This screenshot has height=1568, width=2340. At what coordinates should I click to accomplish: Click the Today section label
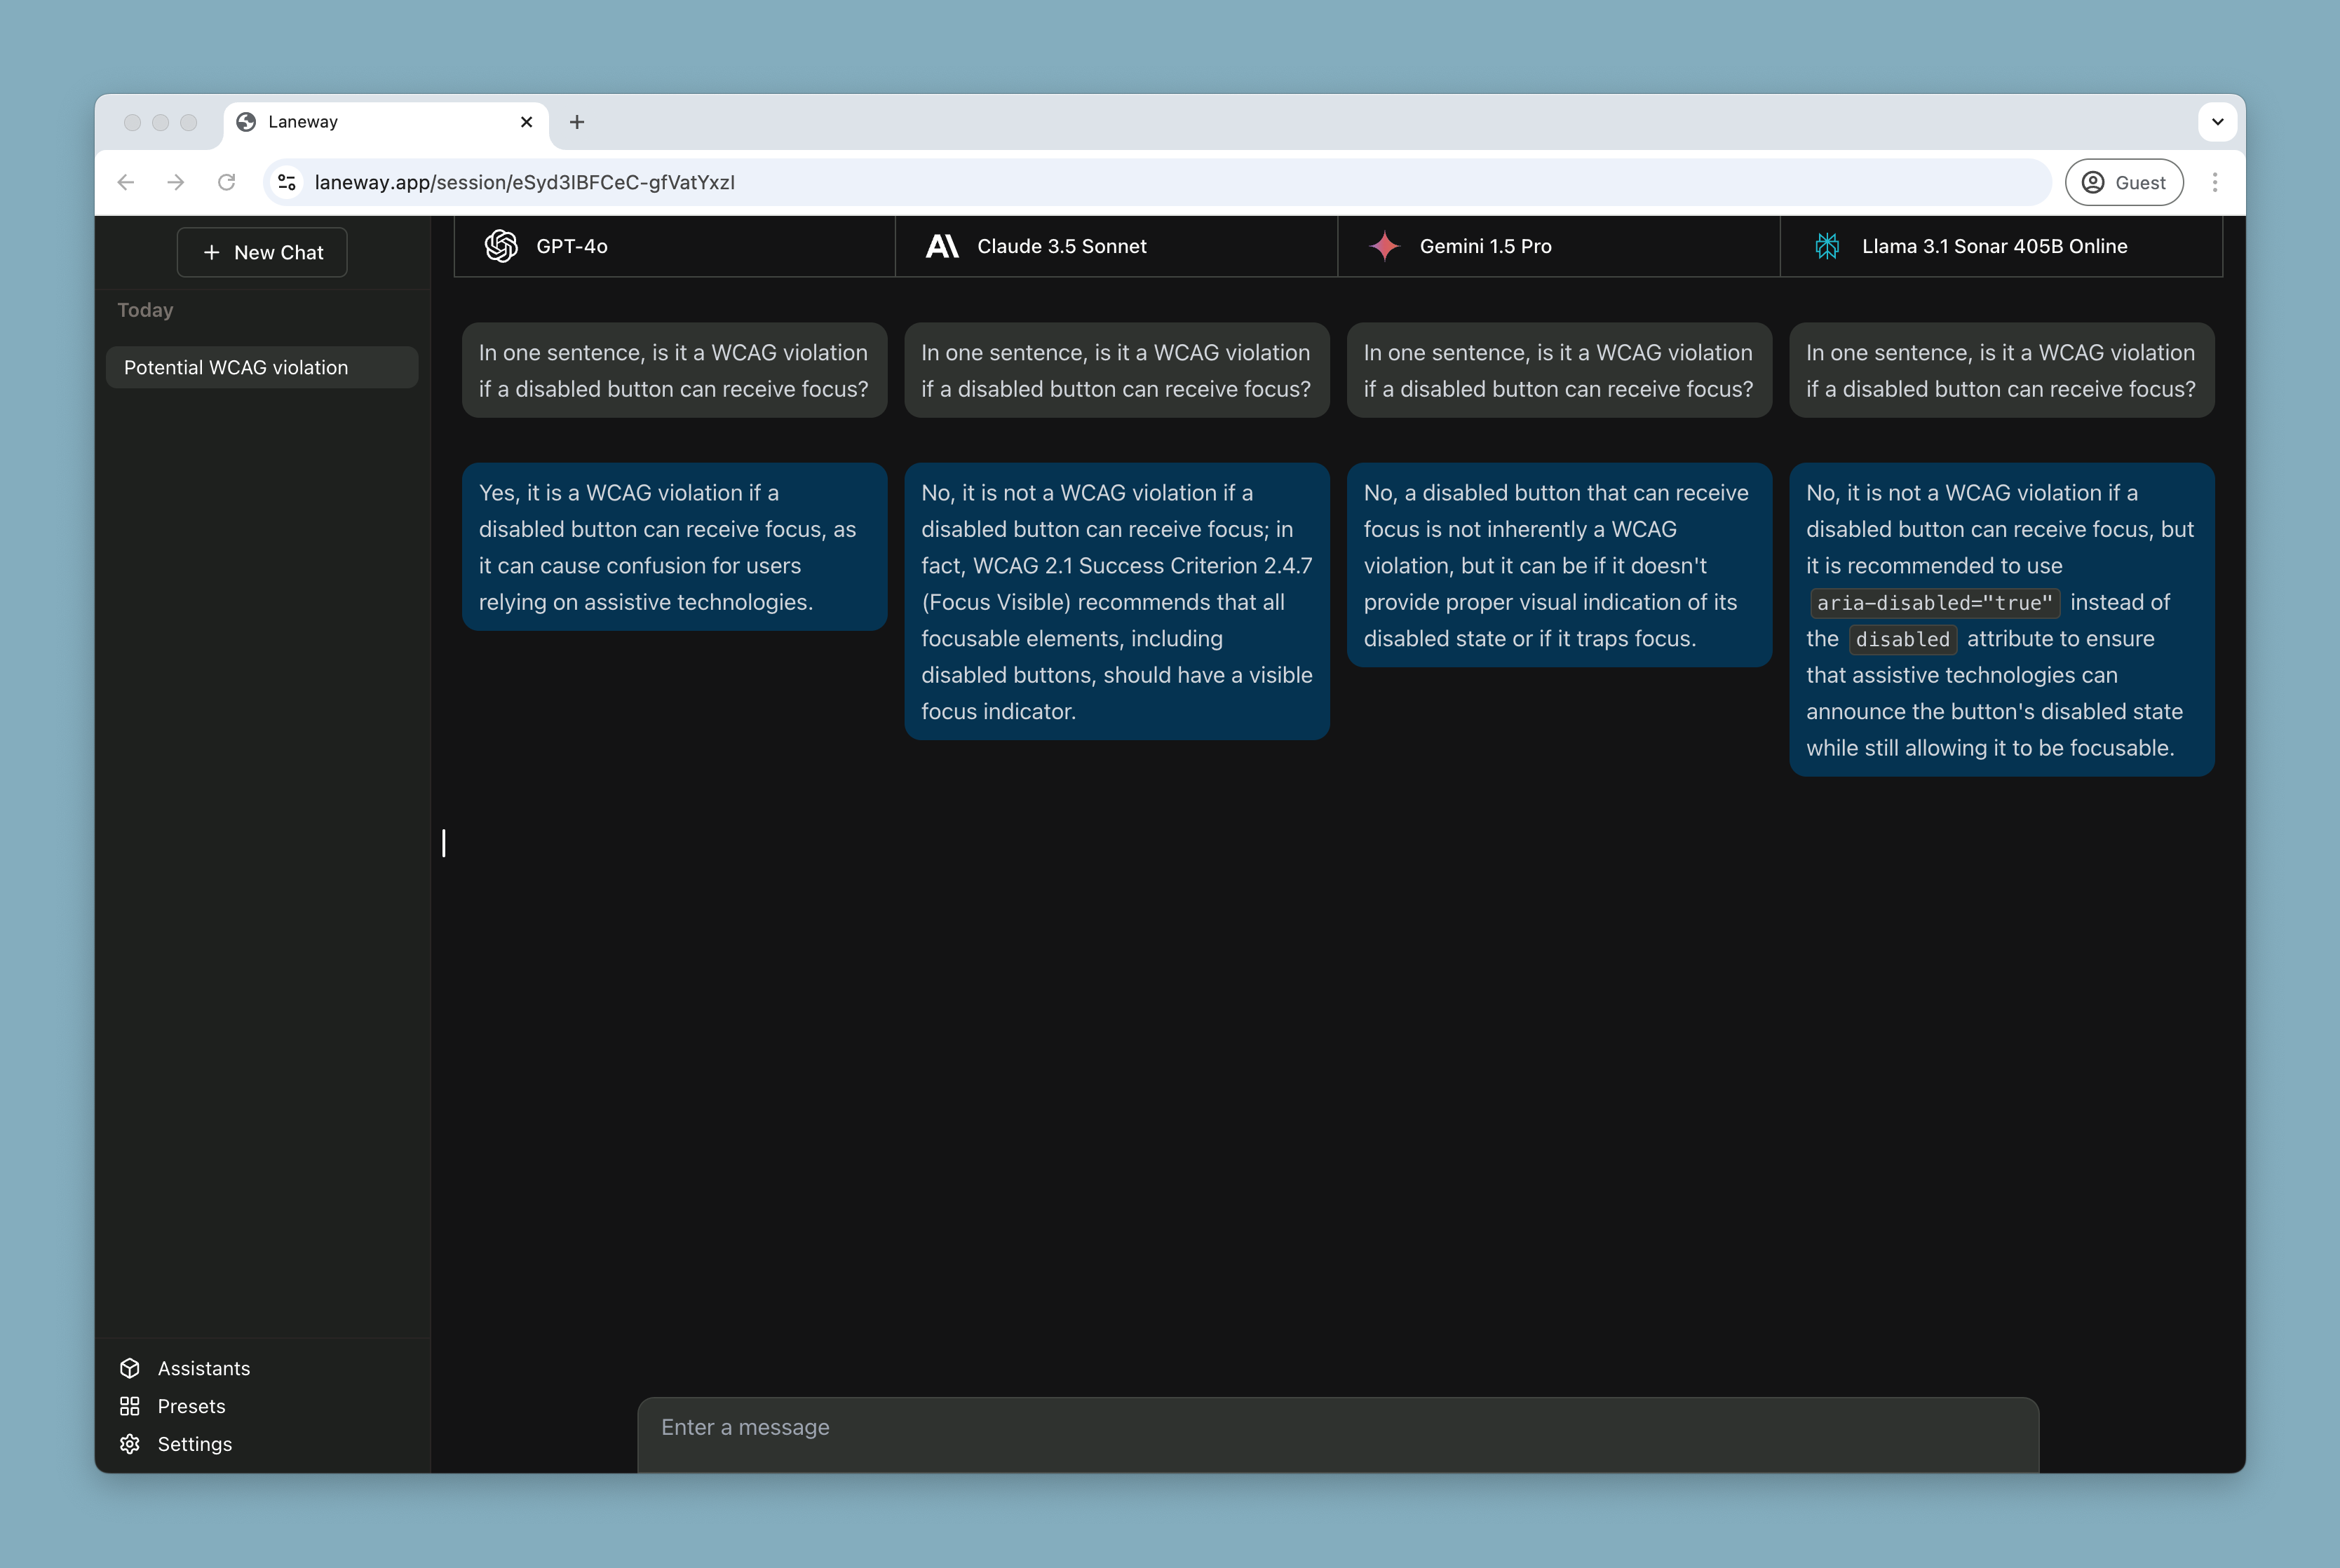click(x=145, y=310)
